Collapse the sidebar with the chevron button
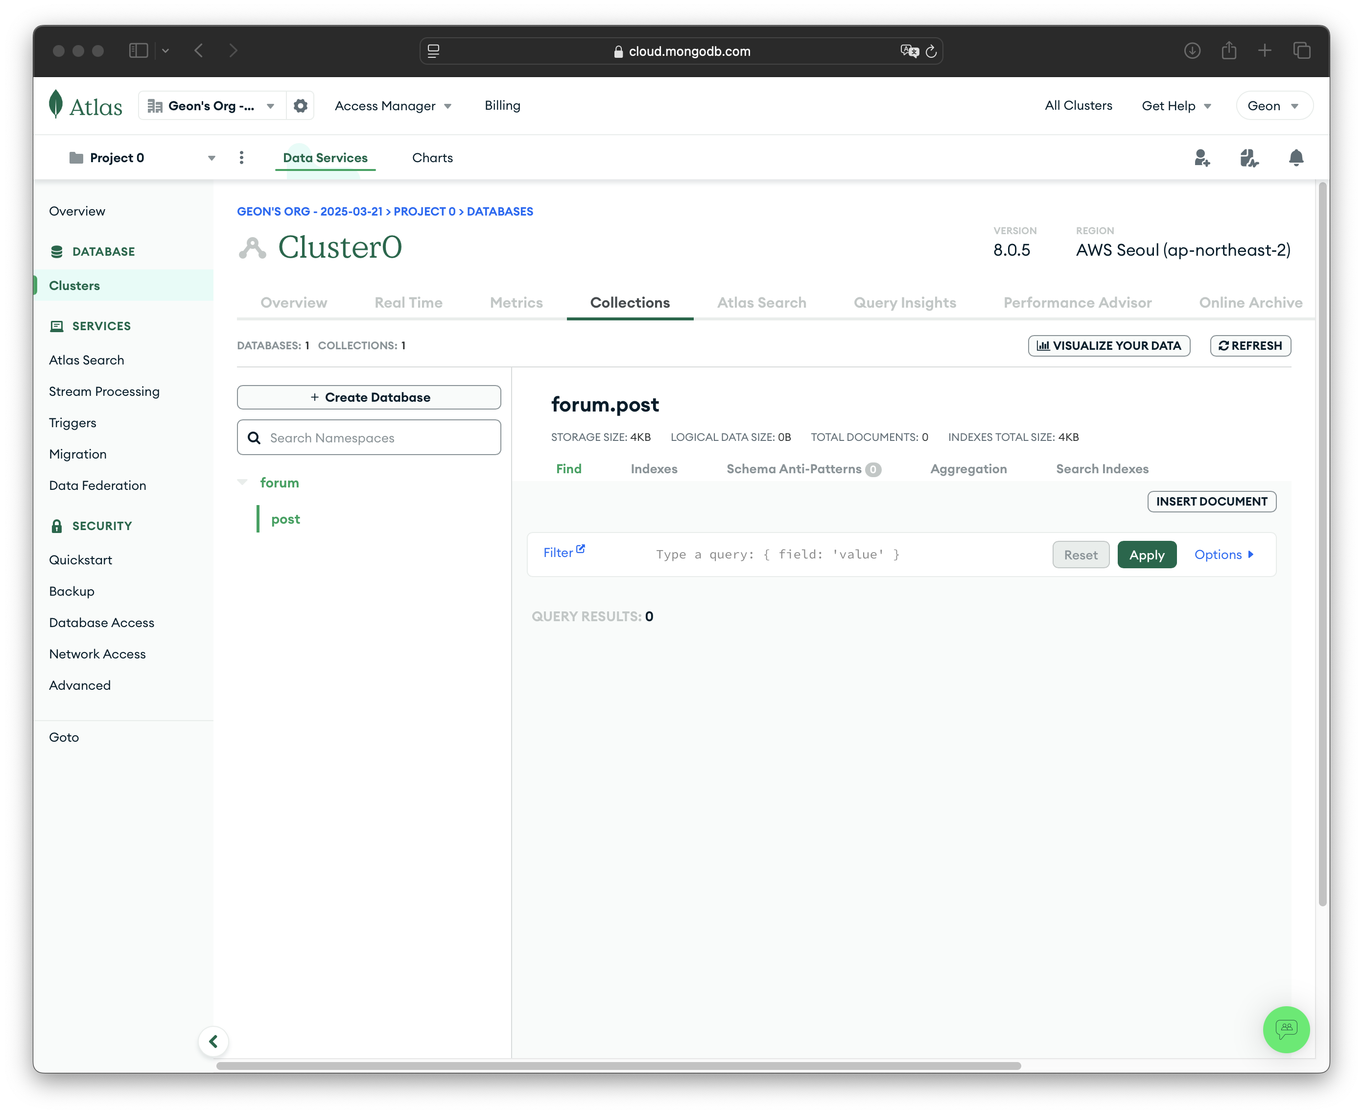Image resolution: width=1363 pixels, height=1114 pixels. (213, 1041)
